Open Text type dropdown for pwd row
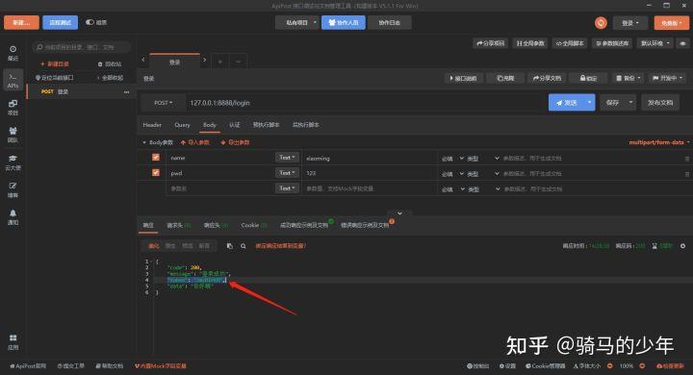 coord(287,173)
